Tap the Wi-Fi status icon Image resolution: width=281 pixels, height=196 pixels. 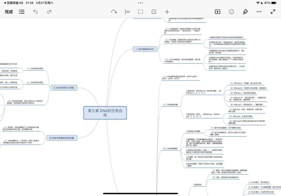click(258, 3)
